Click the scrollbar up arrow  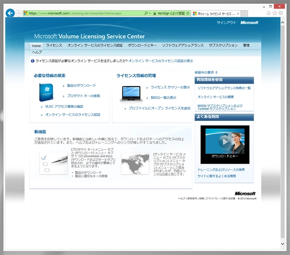(282, 23)
